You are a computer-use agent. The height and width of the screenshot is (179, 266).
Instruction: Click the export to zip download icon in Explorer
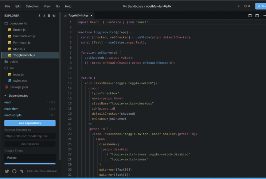click(39, 16)
